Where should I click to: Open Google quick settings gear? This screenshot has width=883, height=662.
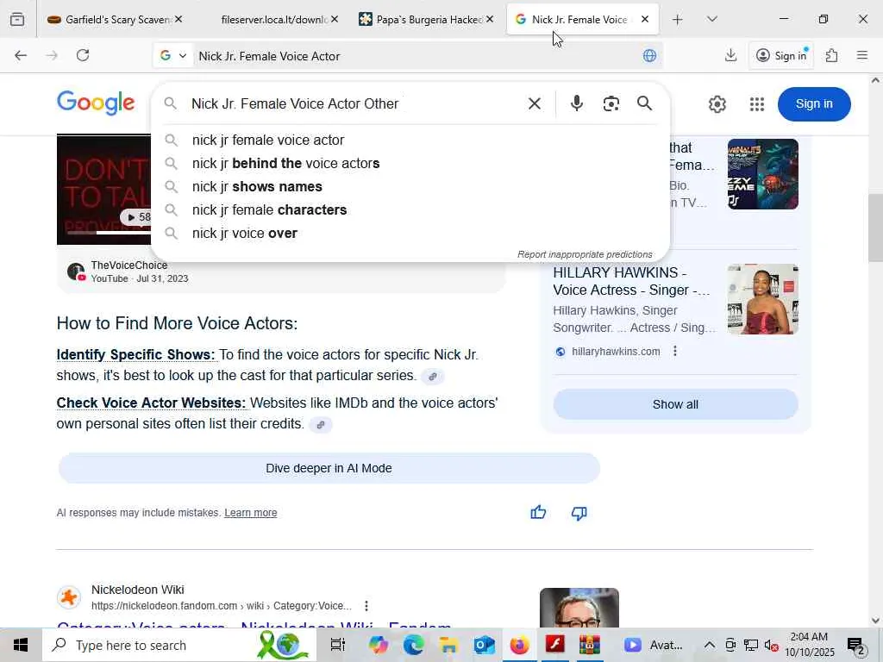point(717,104)
